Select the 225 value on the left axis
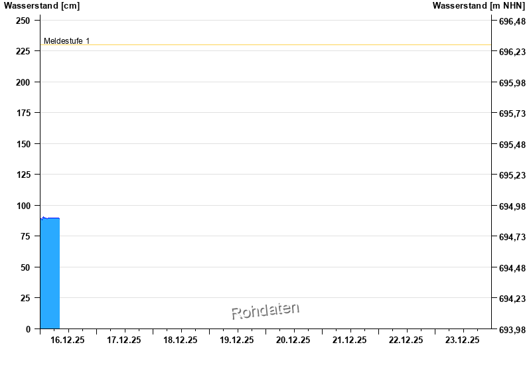 23,51
